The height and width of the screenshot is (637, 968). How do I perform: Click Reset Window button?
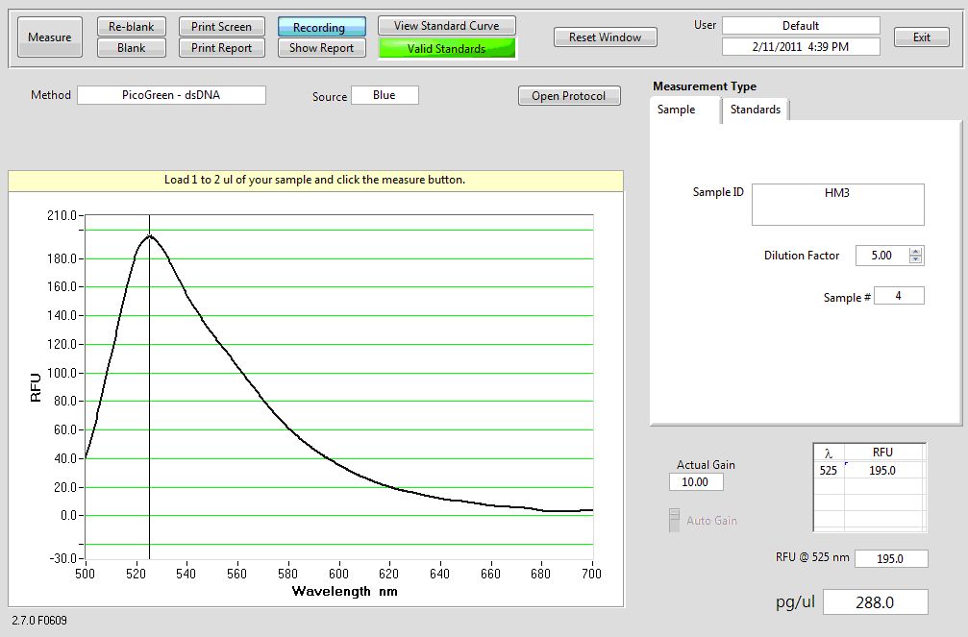pyautogui.click(x=605, y=37)
